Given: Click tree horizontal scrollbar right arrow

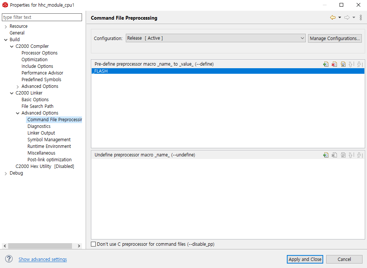Looking at the screenshot, I should click(79, 246).
